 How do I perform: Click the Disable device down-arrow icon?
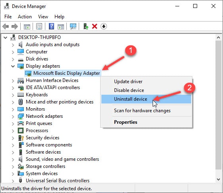click(x=104, y=27)
